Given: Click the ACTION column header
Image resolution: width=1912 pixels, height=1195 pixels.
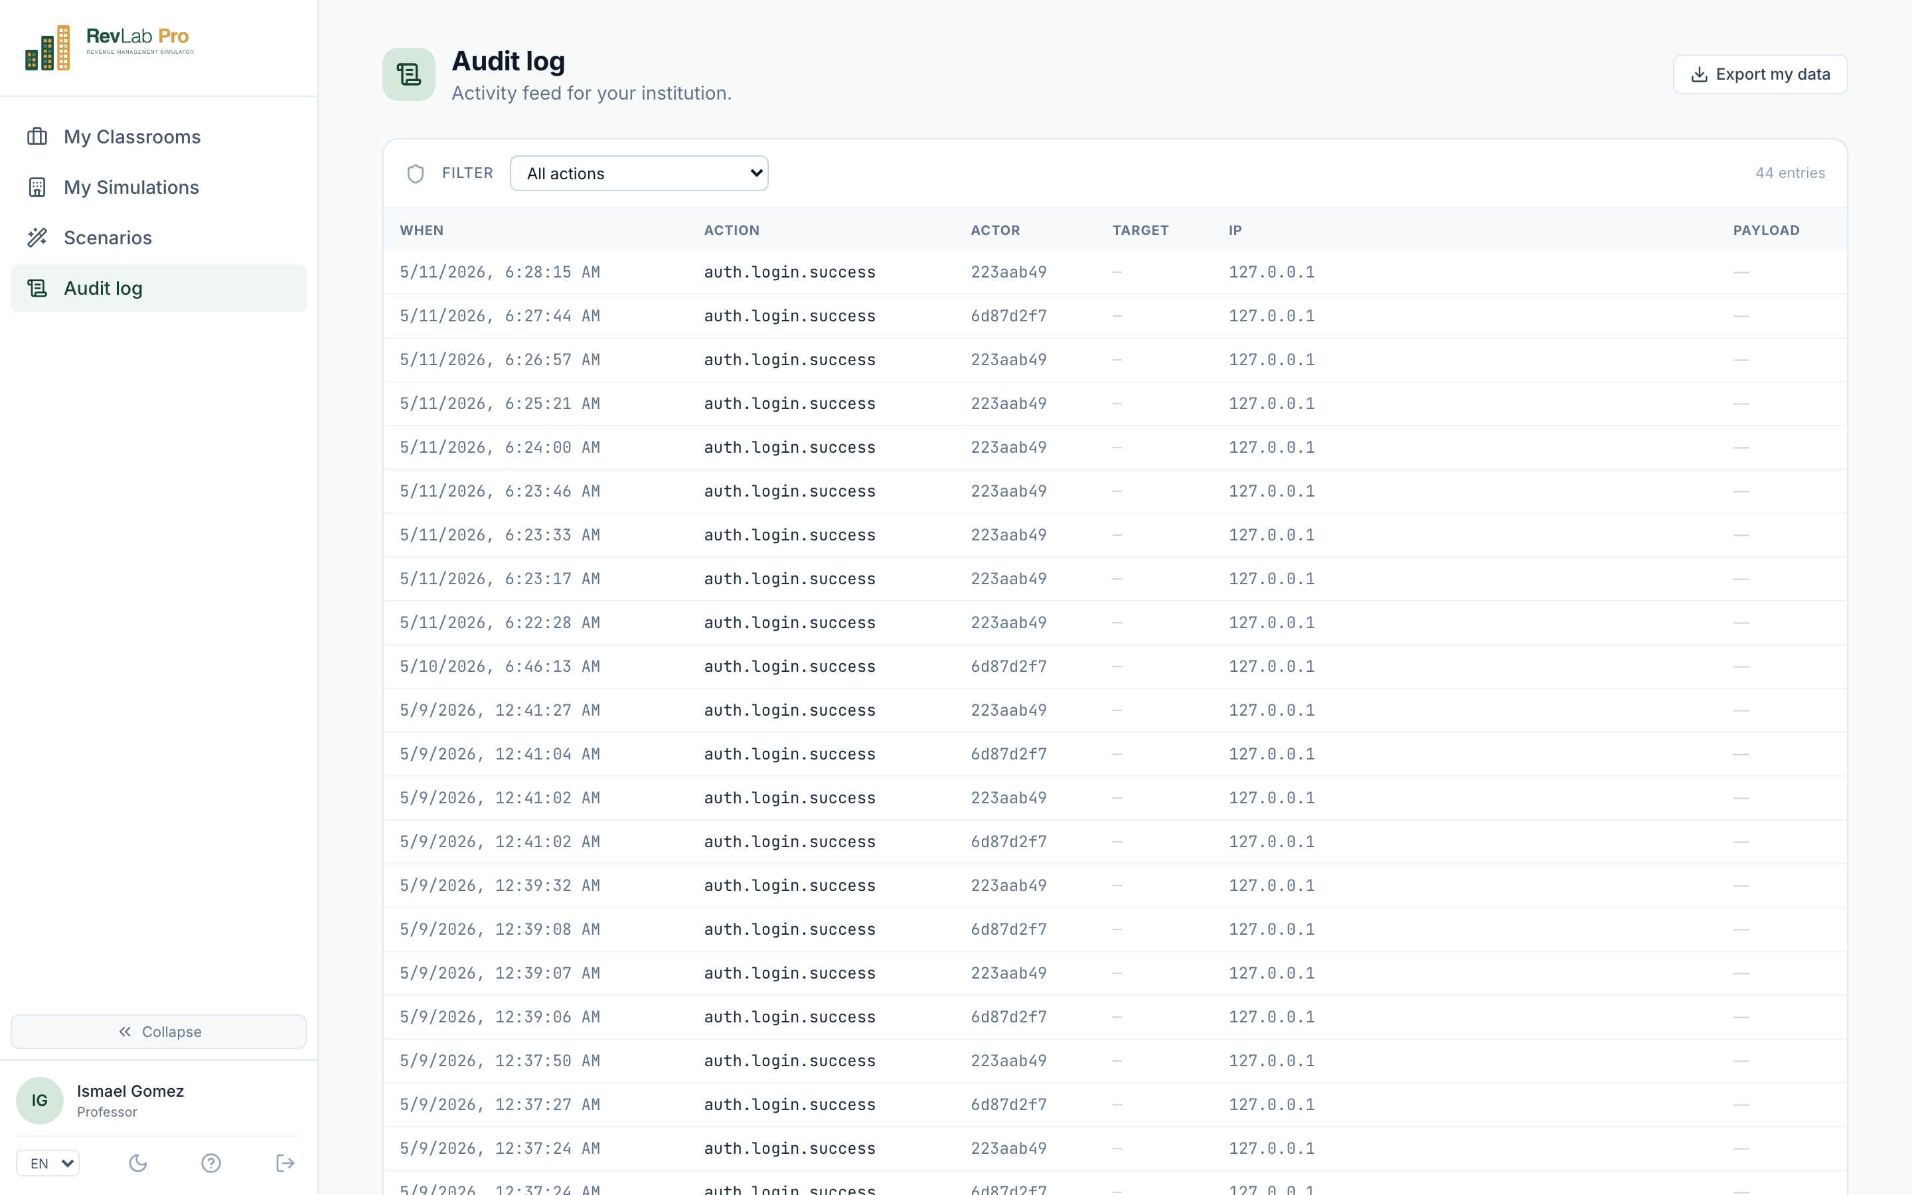Looking at the screenshot, I should click(732, 230).
